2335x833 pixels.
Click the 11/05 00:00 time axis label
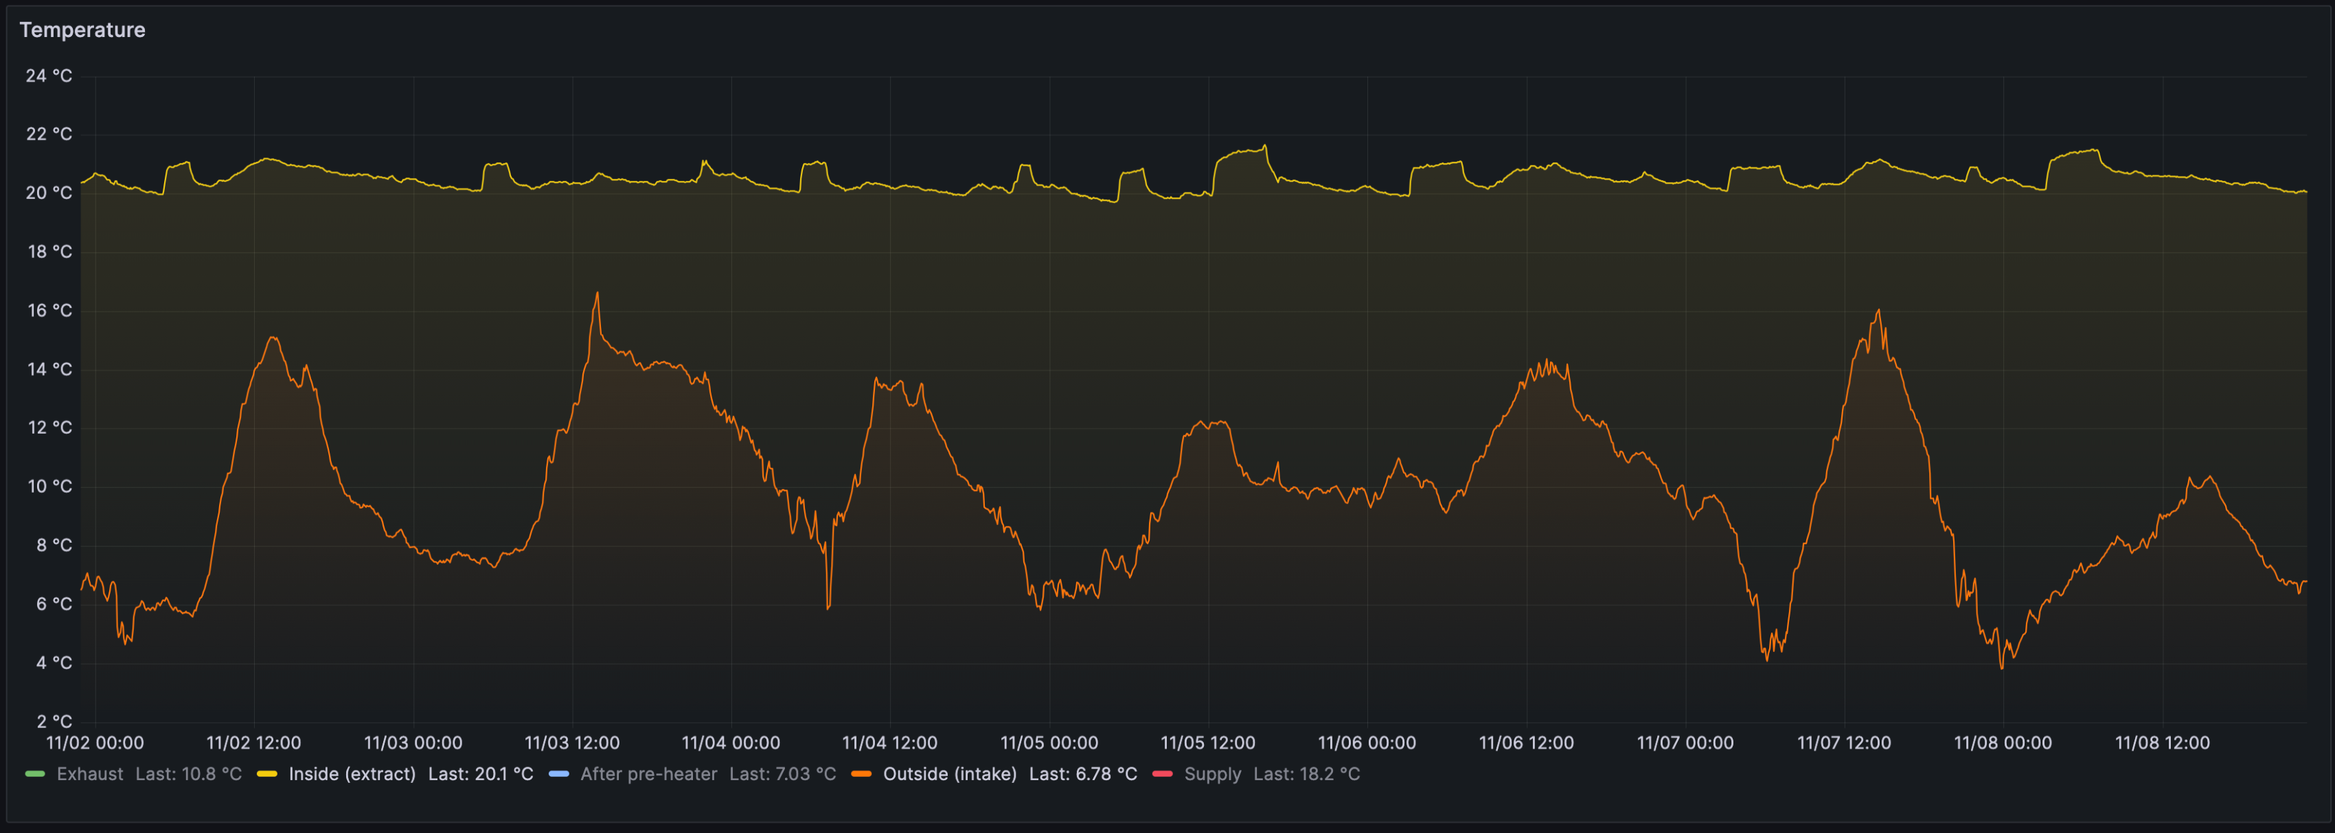pyautogui.click(x=1049, y=743)
